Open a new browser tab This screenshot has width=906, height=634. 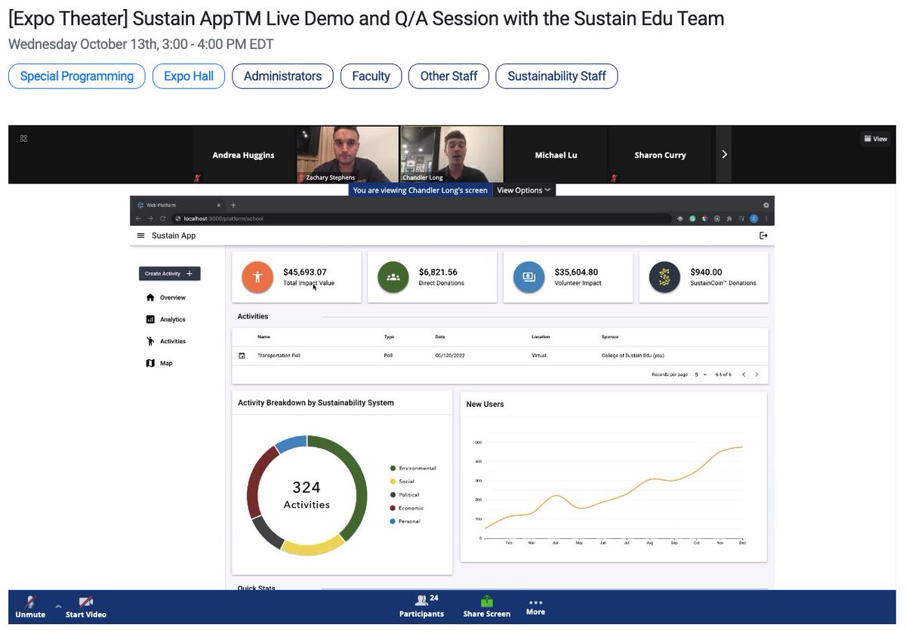pyautogui.click(x=233, y=205)
